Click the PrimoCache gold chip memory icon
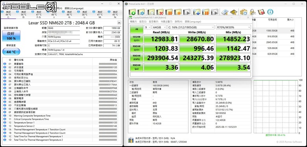 [233, 12]
